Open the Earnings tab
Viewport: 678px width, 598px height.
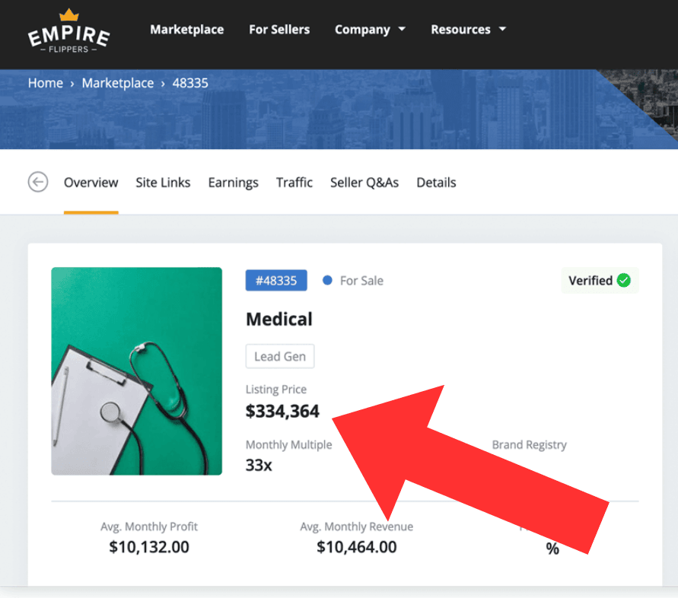pos(233,183)
